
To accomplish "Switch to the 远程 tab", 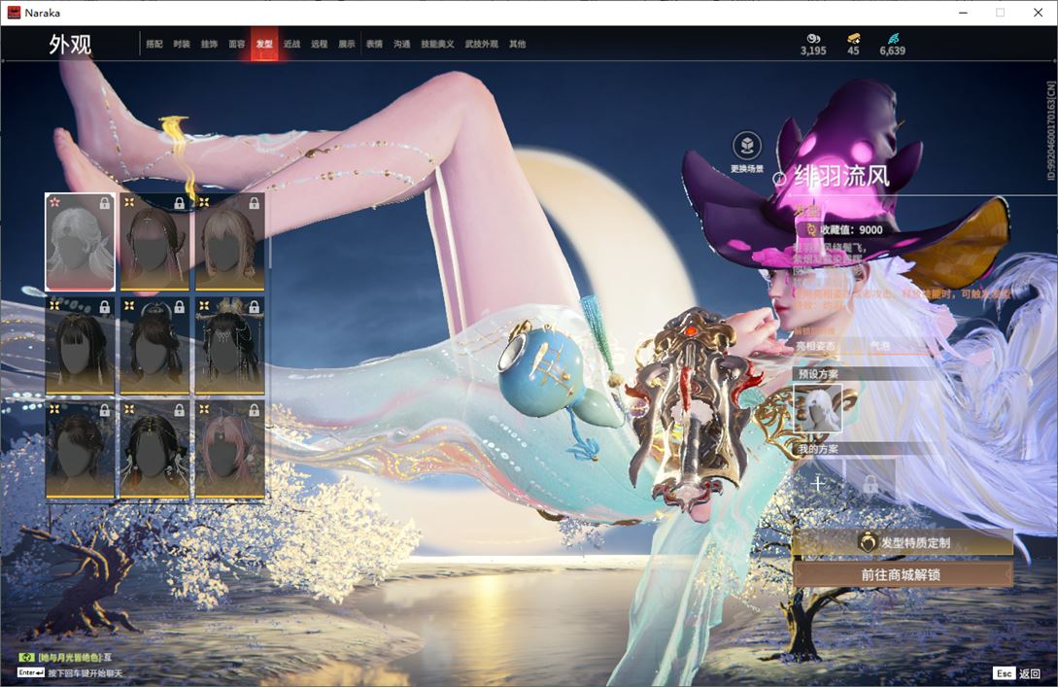I will tap(320, 44).
